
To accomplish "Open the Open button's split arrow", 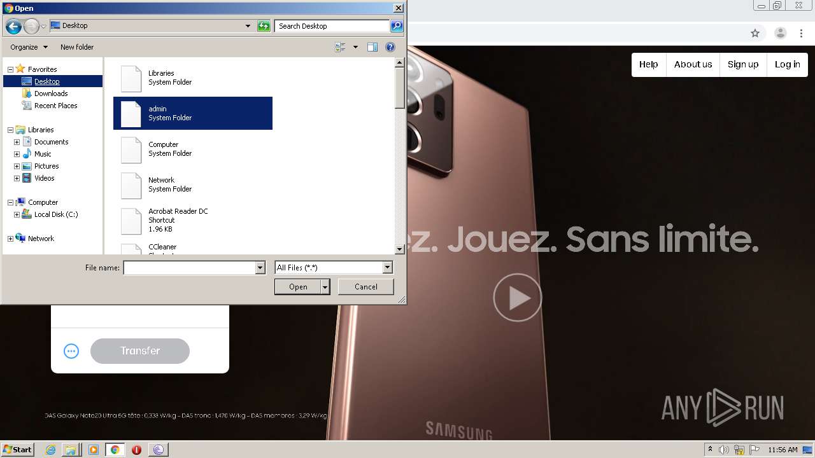I will [x=325, y=287].
